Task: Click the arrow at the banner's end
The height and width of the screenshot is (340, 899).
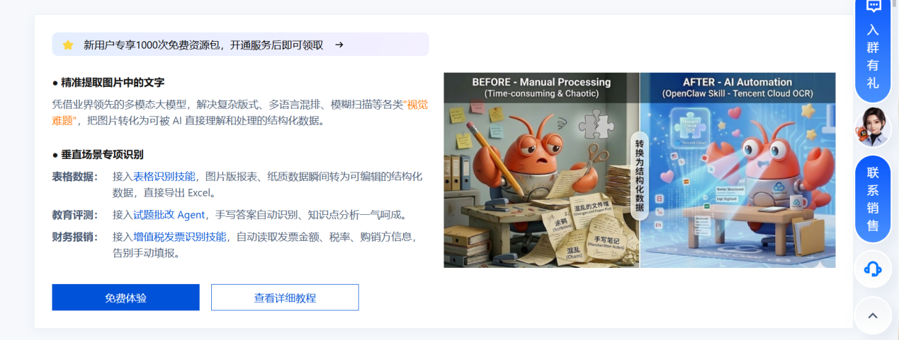Action: pyautogui.click(x=339, y=45)
